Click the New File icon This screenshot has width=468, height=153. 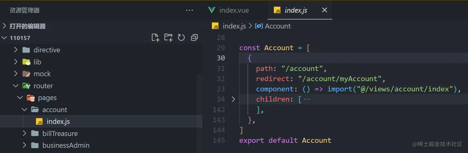(x=155, y=38)
